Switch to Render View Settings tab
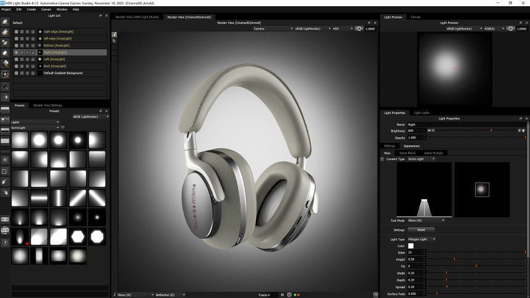530x298 pixels. [47, 105]
